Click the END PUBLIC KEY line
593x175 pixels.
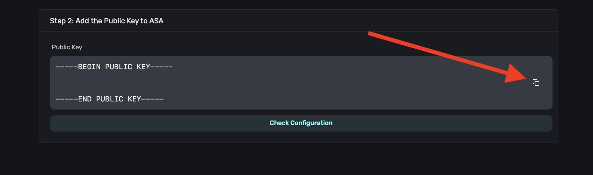[x=109, y=99]
